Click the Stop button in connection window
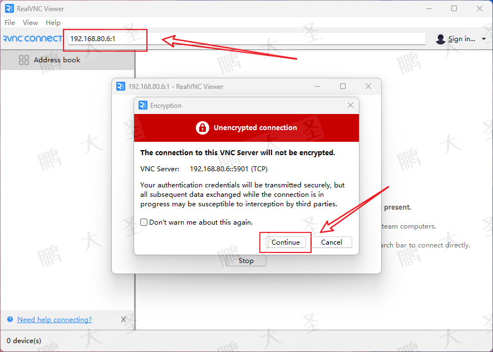Viewport: 493px width, 352px height. point(246,261)
